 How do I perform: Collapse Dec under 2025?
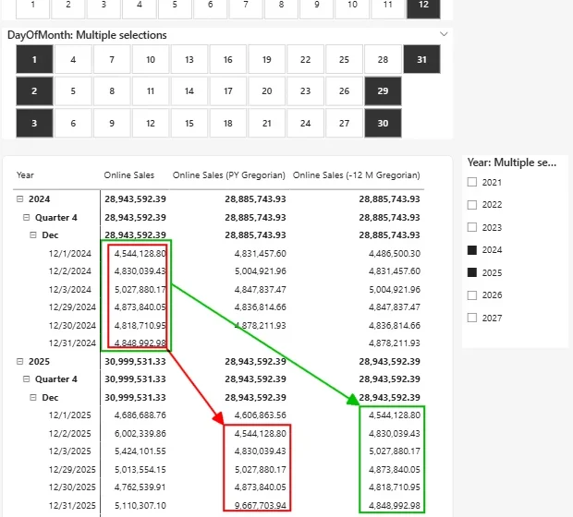point(34,397)
